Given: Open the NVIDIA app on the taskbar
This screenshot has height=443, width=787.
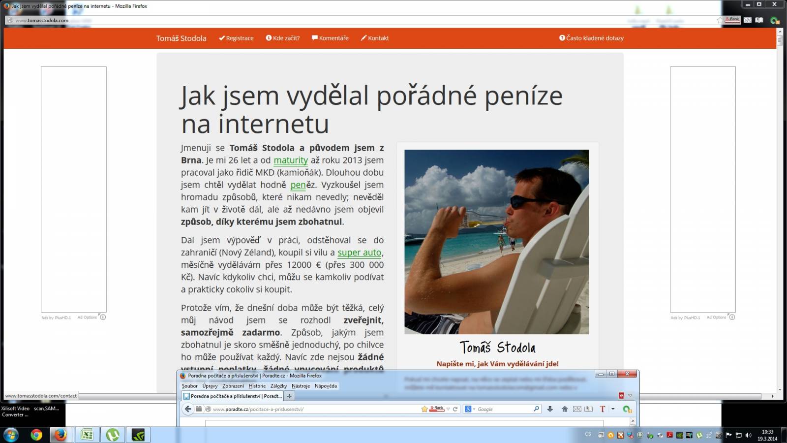Looking at the screenshot, I should [138, 435].
